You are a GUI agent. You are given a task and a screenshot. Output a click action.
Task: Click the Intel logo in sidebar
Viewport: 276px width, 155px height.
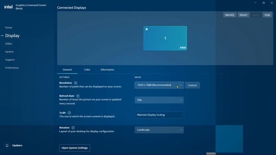(x=8, y=7)
